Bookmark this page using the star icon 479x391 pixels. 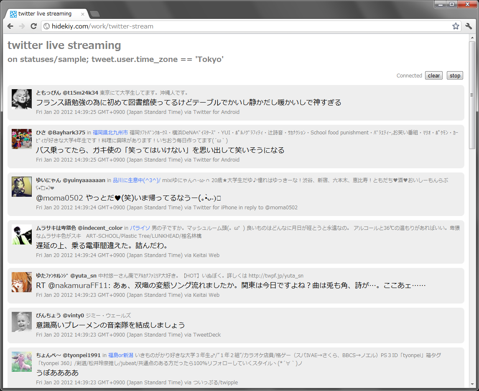coord(455,26)
